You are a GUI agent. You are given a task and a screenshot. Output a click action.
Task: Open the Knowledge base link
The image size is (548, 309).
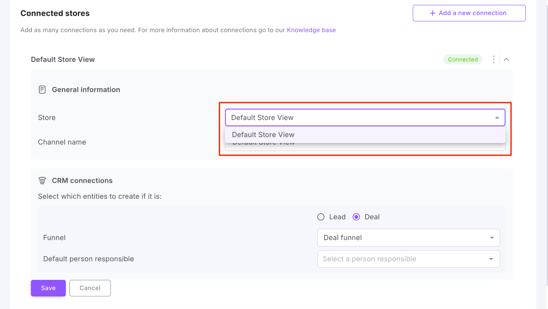pos(311,30)
